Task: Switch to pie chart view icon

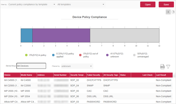Action: pyautogui.click(x=173, y=12)
